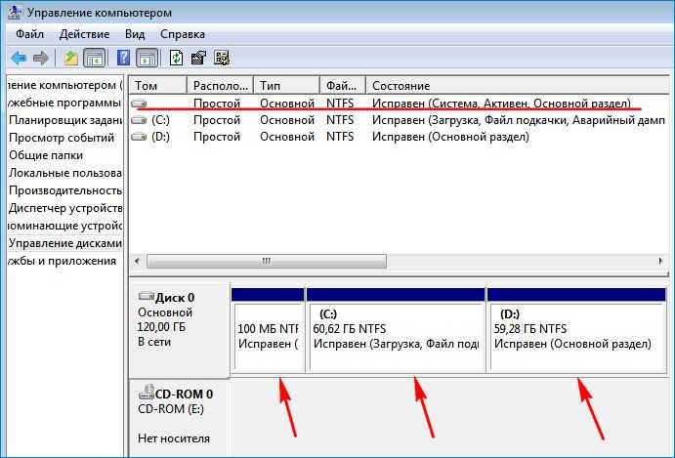This screenshot has height=458, width=675.
Task: Click the checklist settings toolbar icon
Action: (x=222, y=58)
